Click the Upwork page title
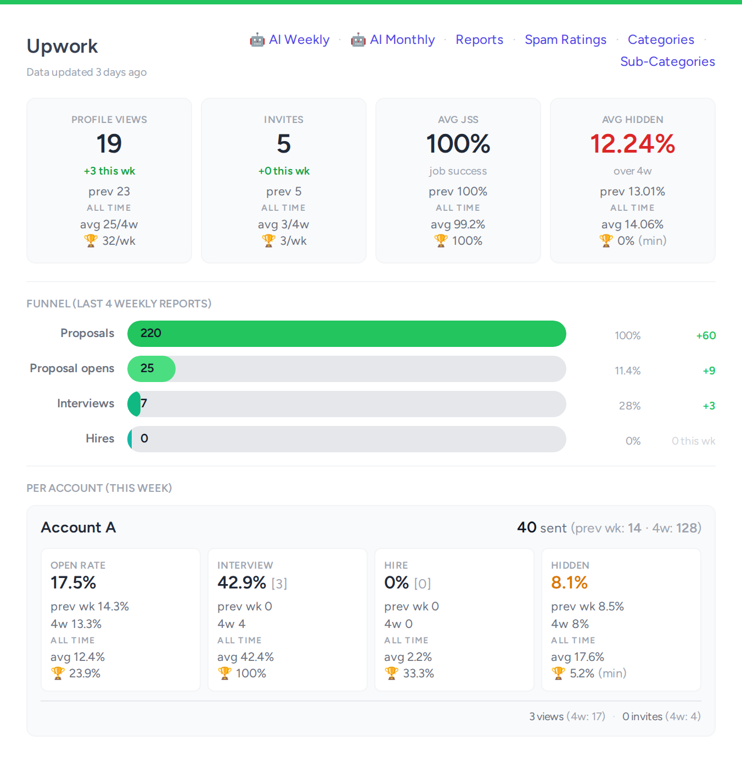 (x=63, y=47)
